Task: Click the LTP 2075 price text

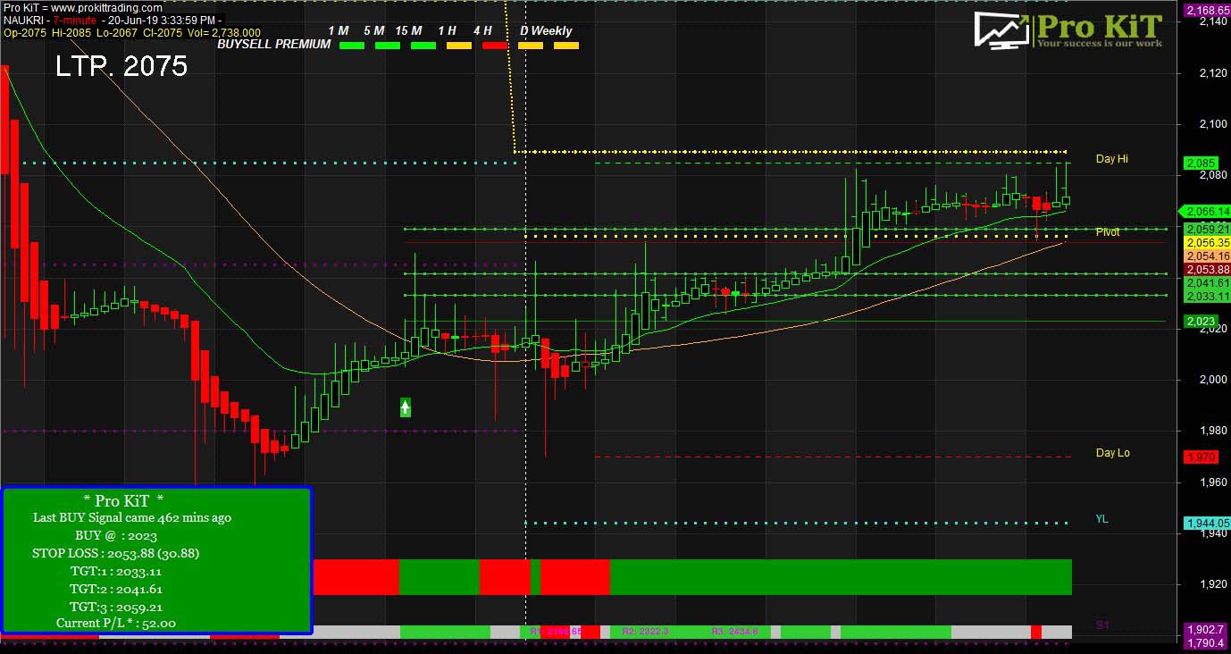Action: pos(121,66)
